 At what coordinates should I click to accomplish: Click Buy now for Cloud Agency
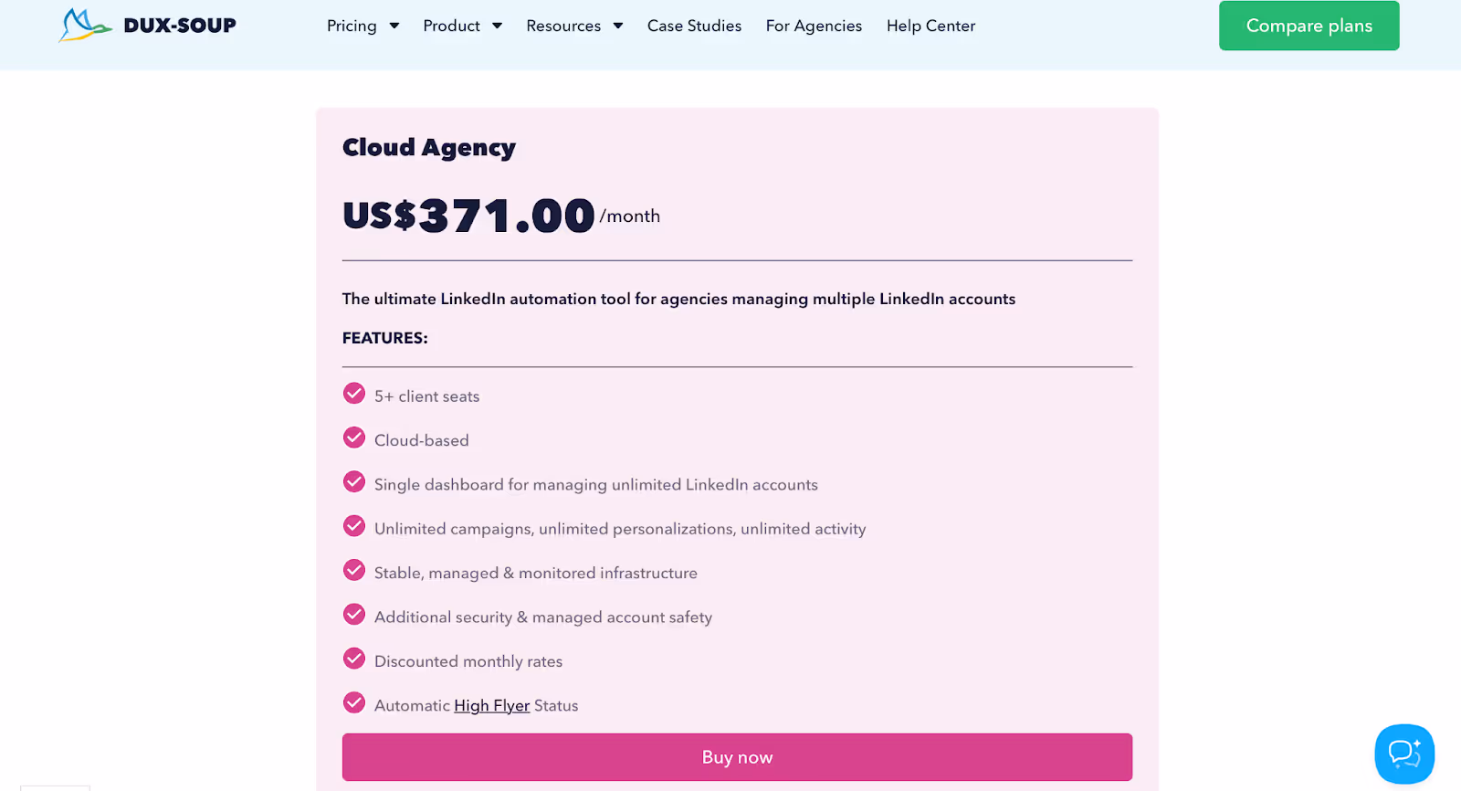pyautogui.click(x=737, y=757)
